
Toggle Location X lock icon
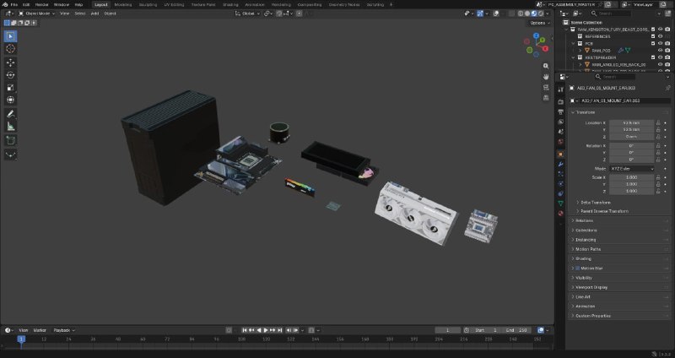pyautogui.click(x=658, y=122)
